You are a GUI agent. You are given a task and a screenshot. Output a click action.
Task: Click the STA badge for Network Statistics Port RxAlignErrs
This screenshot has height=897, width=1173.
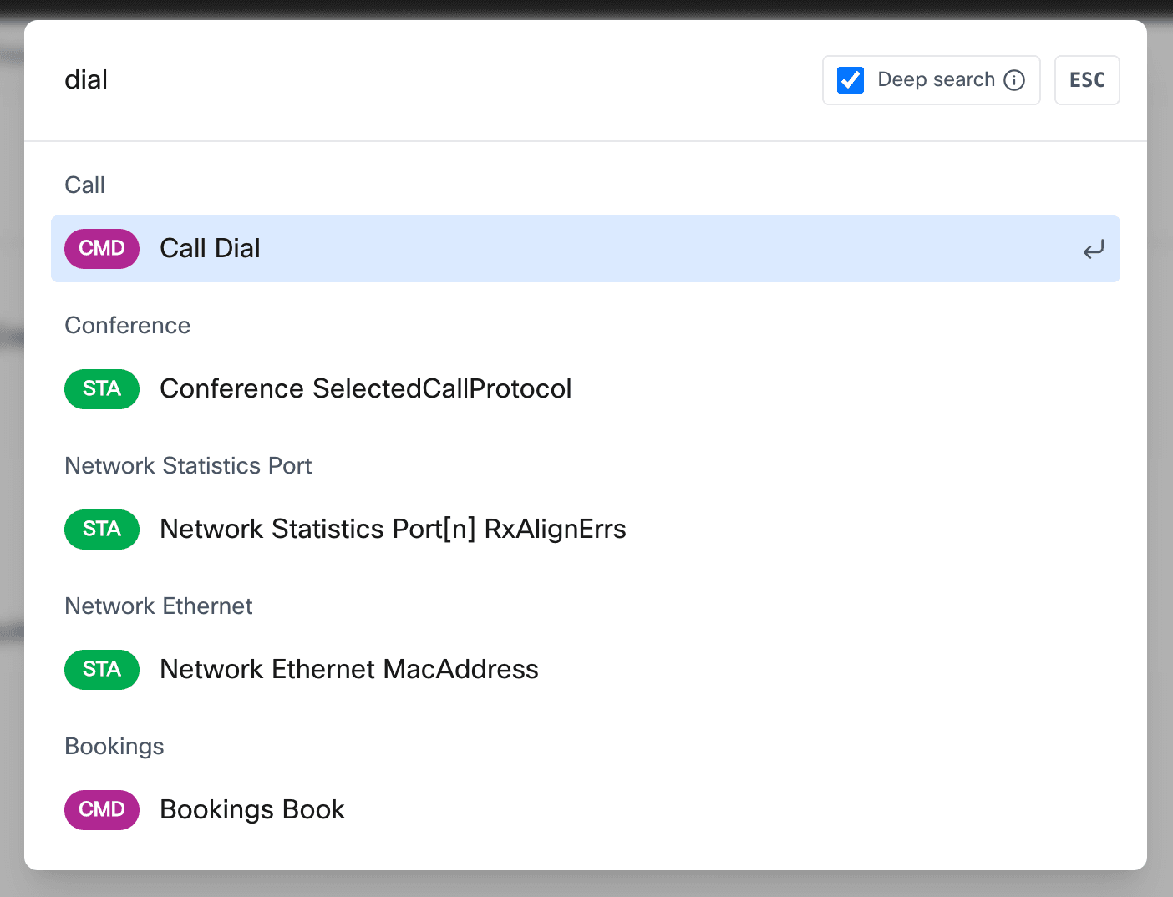101,529
